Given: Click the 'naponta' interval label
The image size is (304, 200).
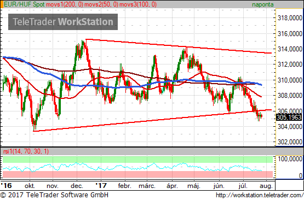Looking at the screenshot, I should (x=263, y=4).
